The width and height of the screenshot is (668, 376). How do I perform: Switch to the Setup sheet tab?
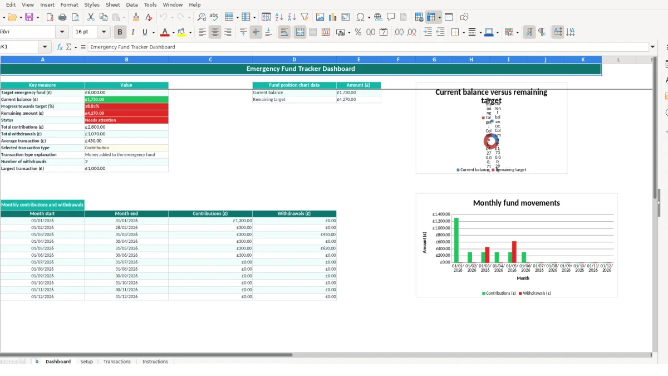coord(87,362)
